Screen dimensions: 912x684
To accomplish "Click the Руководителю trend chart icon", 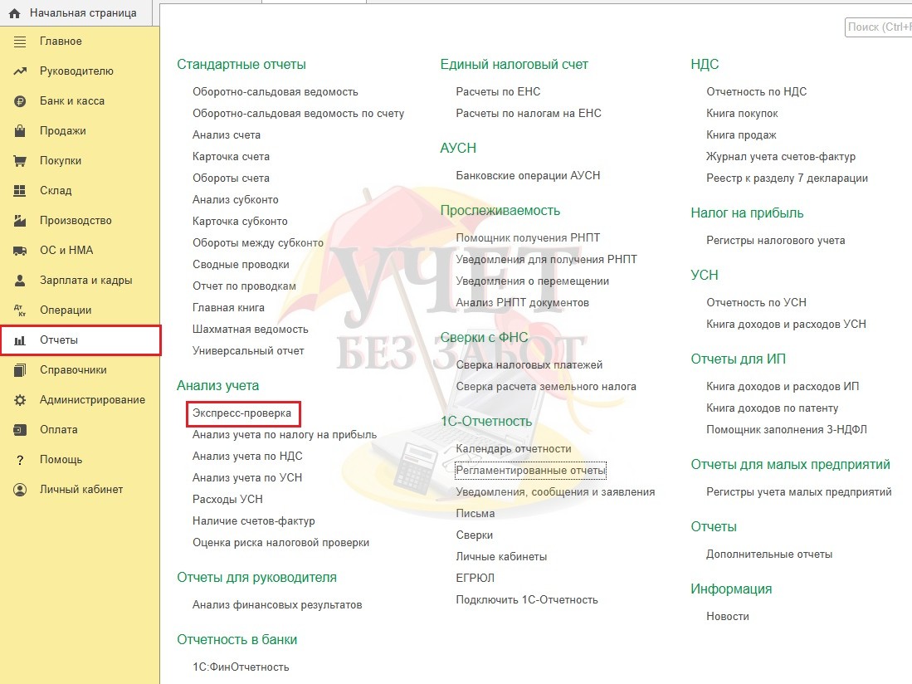I will [x=20, y=71].
